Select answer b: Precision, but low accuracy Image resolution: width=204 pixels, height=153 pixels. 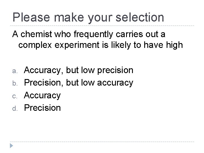(78, 82)
